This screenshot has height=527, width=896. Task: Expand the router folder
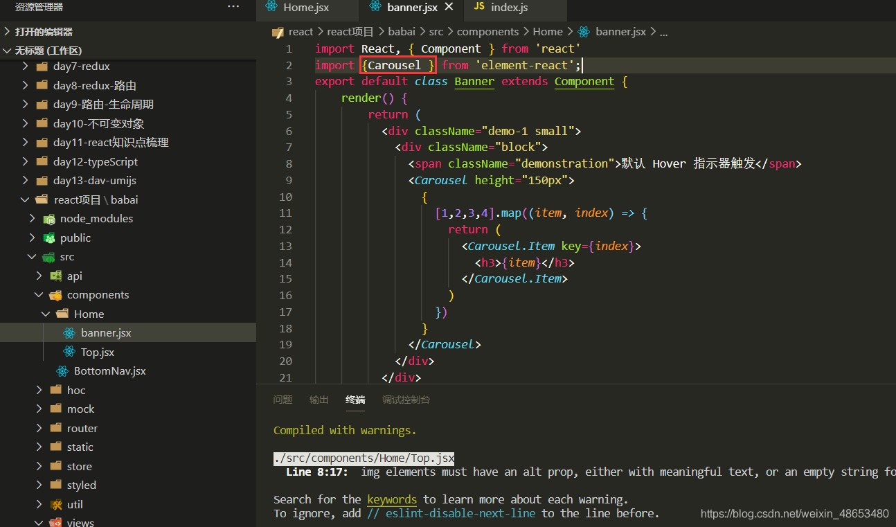(x=39, y=429)
